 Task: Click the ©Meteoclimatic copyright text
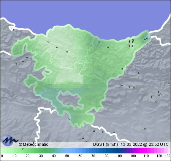33,144
